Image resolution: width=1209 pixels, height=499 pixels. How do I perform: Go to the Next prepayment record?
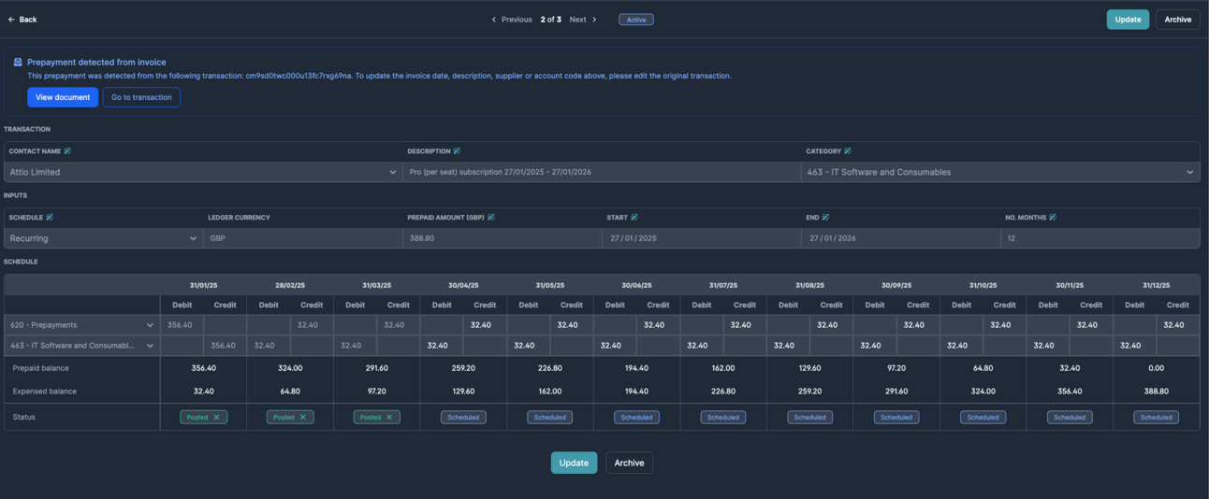(583, 20)
